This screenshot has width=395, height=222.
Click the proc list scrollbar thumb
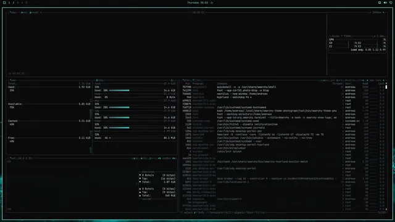(x=386, y=87)
